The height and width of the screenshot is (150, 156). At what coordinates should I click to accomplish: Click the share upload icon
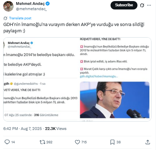coord(148,142)
